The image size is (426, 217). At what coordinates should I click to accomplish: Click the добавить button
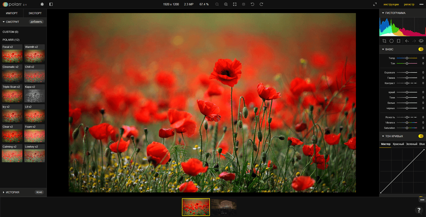(36, 22)
